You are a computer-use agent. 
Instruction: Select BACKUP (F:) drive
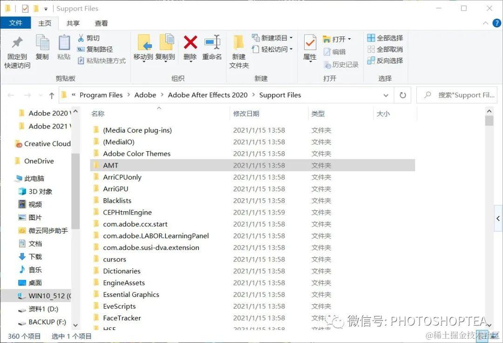click(x=42, y=322)
